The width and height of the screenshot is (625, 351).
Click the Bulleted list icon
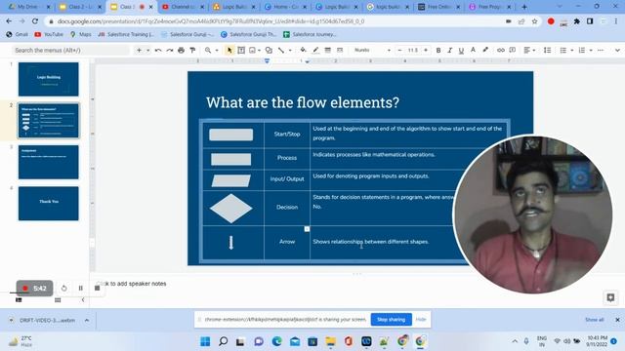click(x=562, y=50)
